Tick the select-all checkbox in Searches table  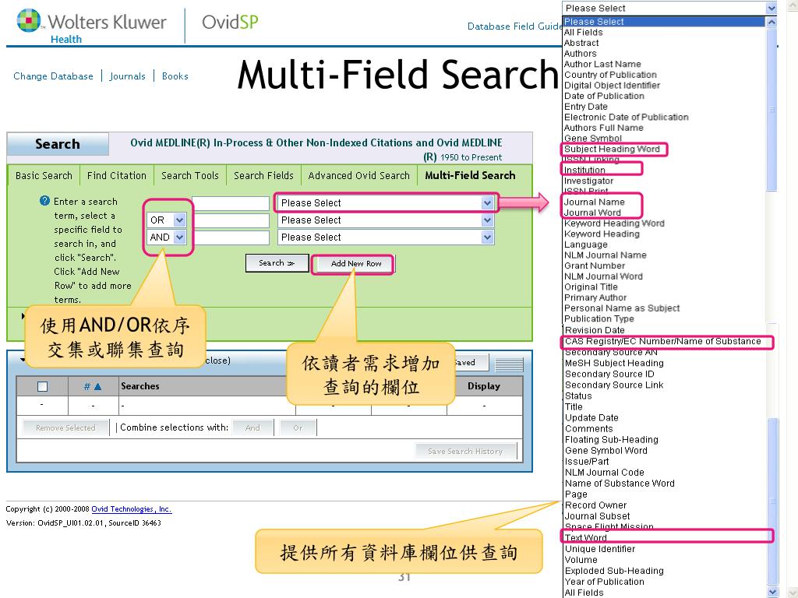tap(42, 386)
